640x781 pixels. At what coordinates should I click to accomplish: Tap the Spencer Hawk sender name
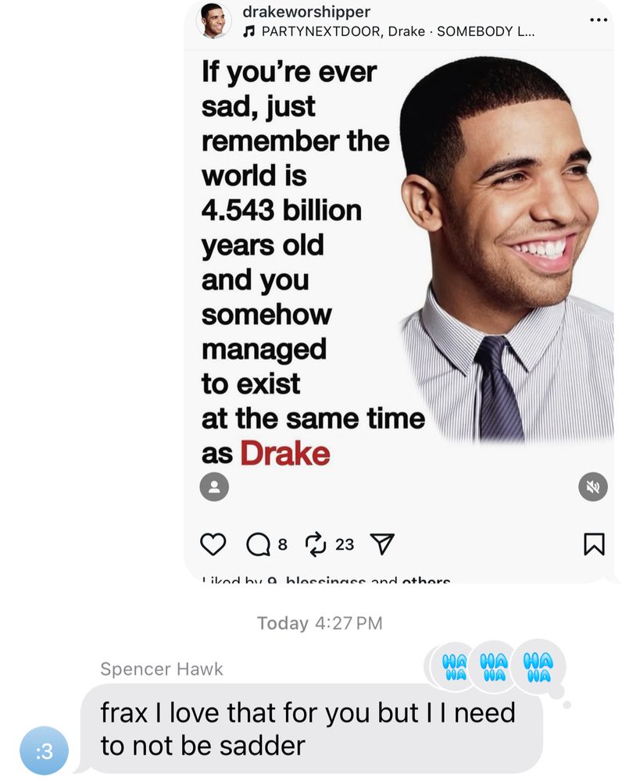tap(162, 669)
